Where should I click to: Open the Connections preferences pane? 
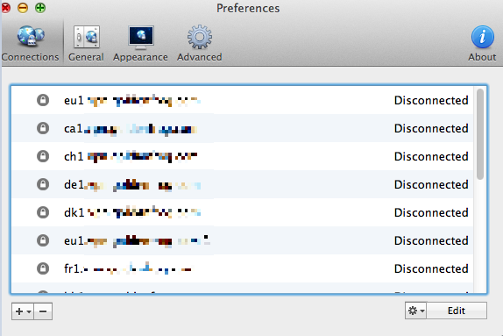(30, 43)
